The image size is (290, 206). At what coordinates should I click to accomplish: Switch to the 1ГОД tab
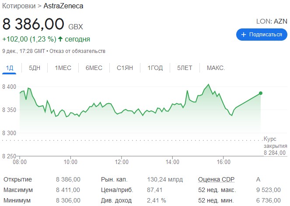click(x=155, y=68)
